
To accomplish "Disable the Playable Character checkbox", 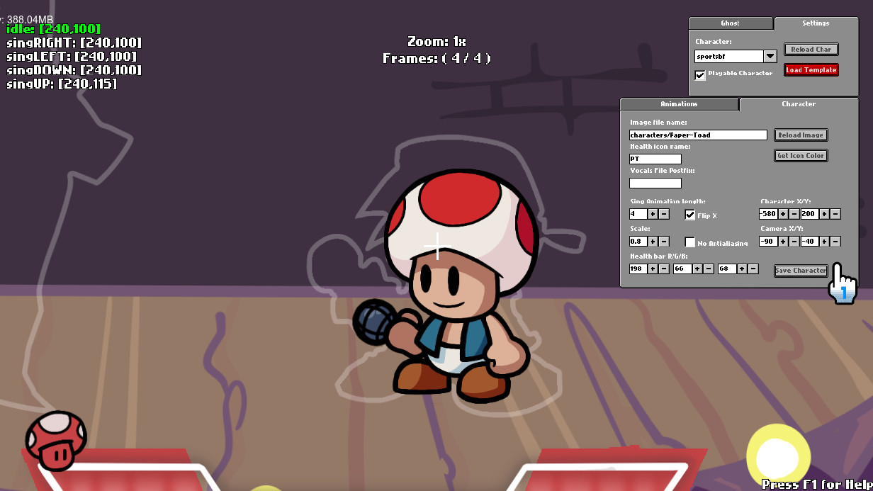I will [x=700, y=74].
